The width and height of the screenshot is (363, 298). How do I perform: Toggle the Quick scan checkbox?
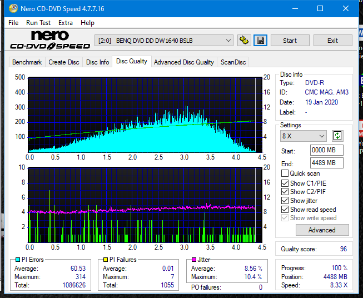pos(285,173)
